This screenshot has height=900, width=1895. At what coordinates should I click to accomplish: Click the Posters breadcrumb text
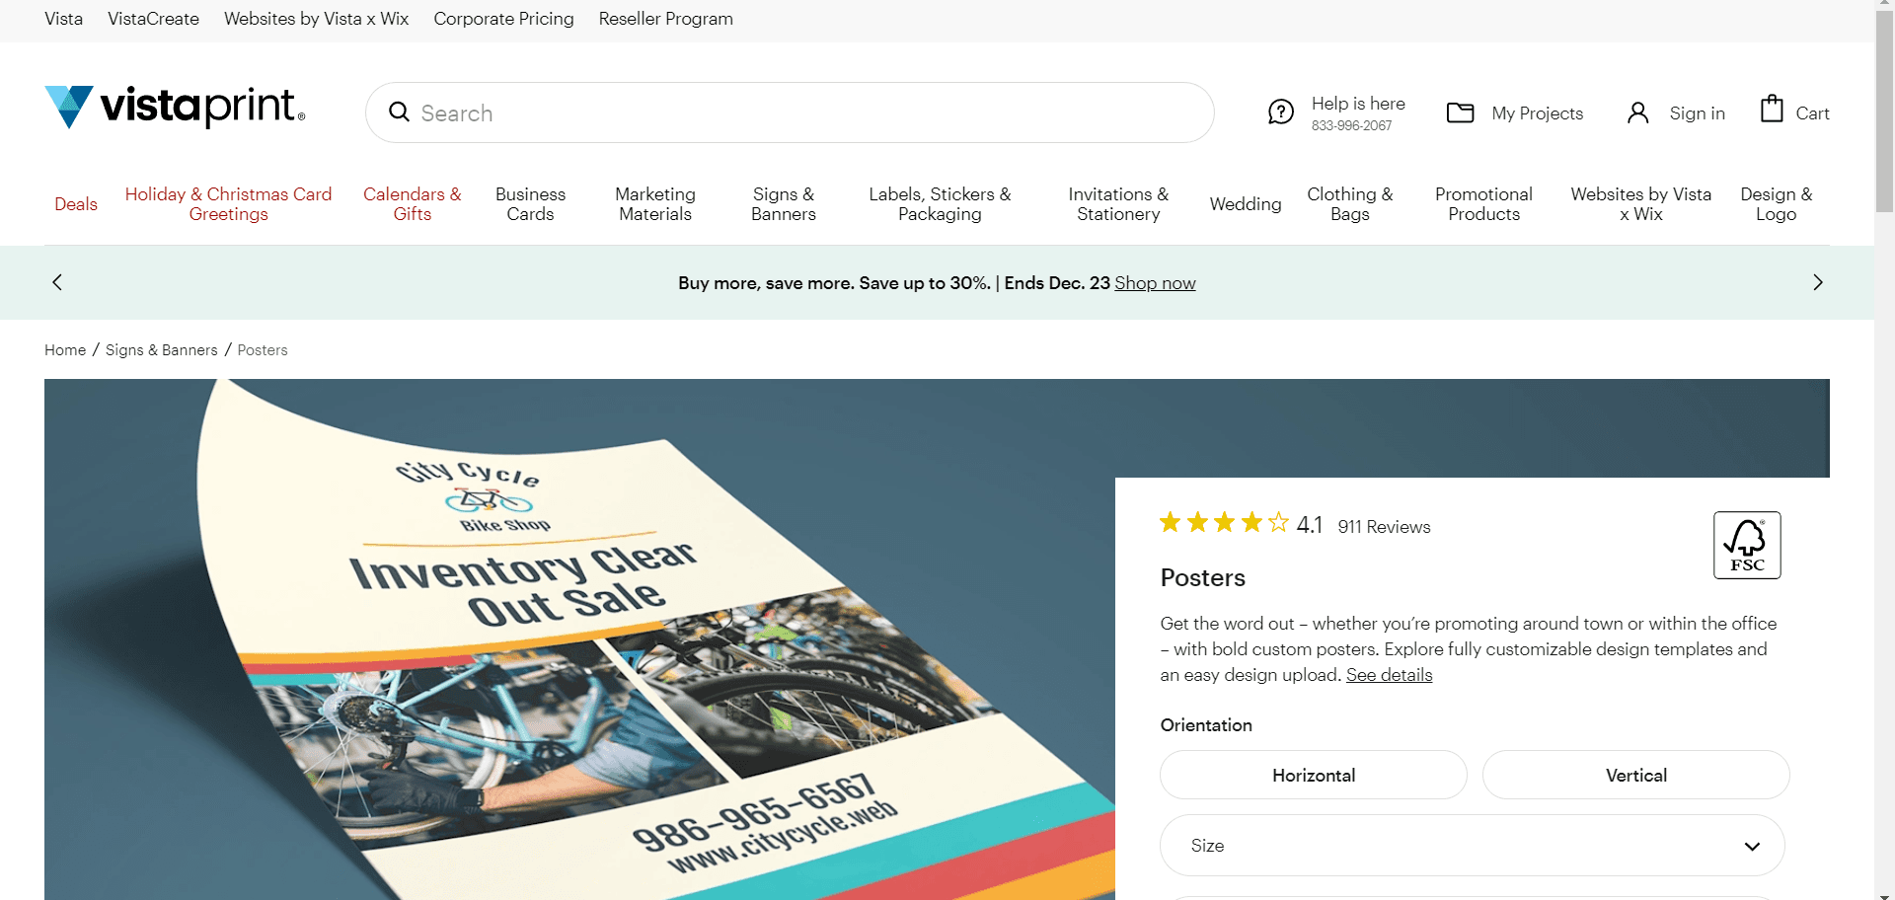(263, 350)
